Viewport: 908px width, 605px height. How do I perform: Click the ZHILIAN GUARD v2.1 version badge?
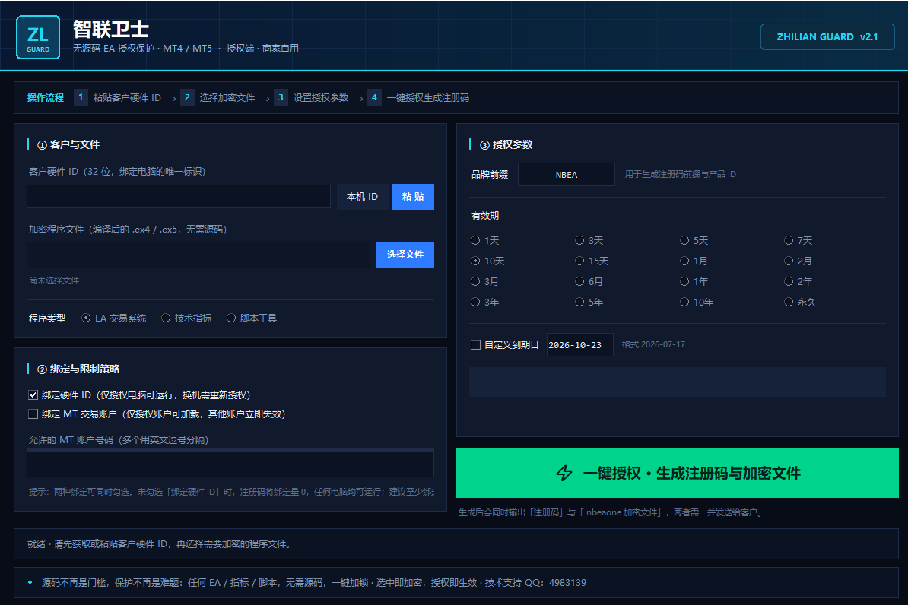(x=827, y=37)
